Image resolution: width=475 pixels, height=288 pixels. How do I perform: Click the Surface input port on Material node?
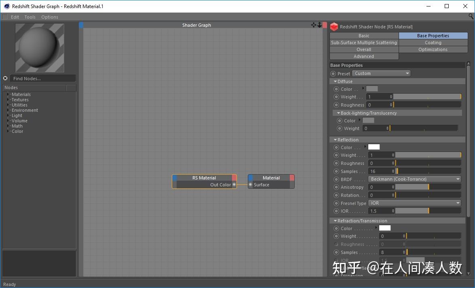point(251,184)
